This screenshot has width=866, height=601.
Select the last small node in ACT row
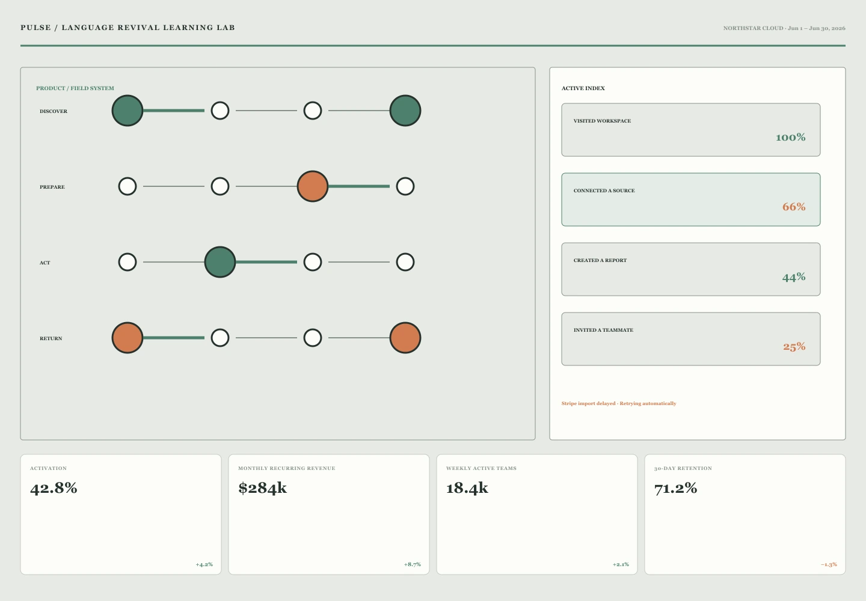(x=405, y=262)
